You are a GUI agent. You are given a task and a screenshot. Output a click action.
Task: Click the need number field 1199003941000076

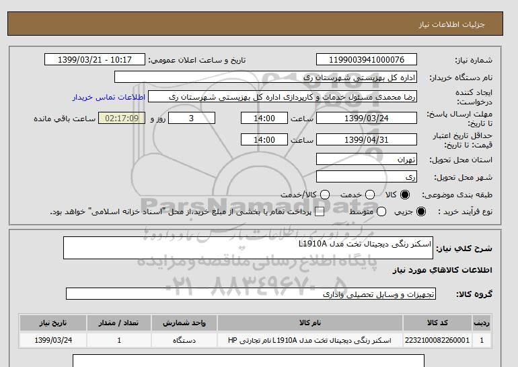[367, 59]
